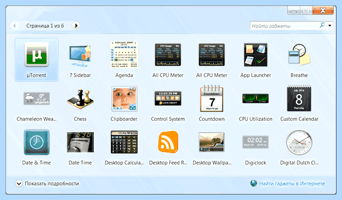Click the Agenda label text

coord(124,75)
